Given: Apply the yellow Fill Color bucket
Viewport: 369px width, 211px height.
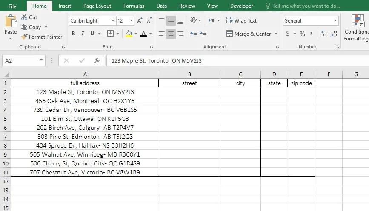Looking at the screenshot, I should tap(129, 34).
